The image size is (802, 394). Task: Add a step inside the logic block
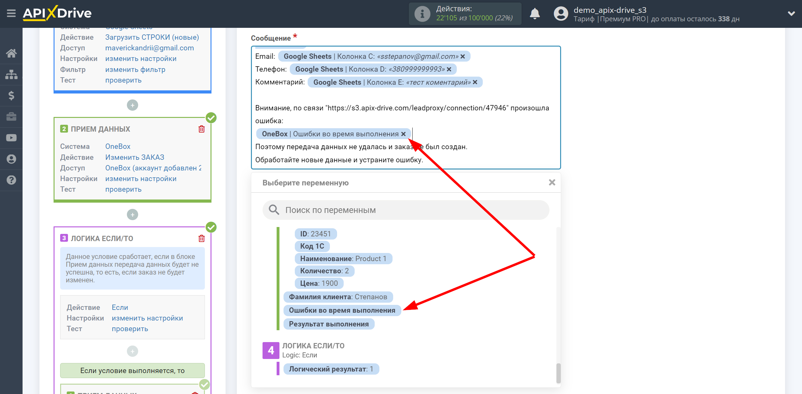tap(133, 351)
